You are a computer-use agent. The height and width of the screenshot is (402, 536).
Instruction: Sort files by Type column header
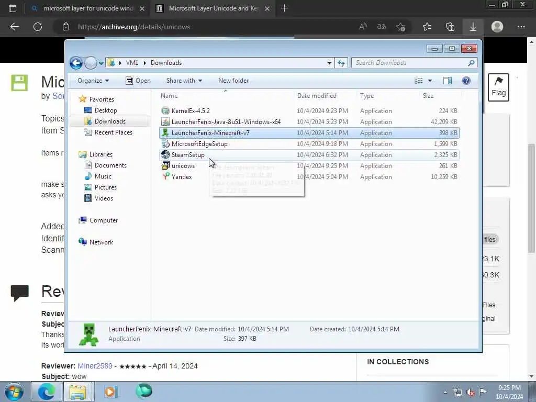pos(367,96)
